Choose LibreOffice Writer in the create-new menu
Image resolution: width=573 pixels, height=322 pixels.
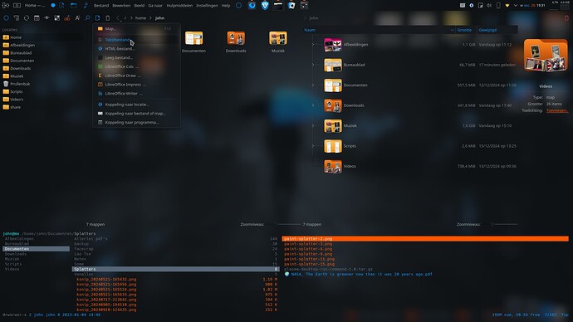click(136, 94)
